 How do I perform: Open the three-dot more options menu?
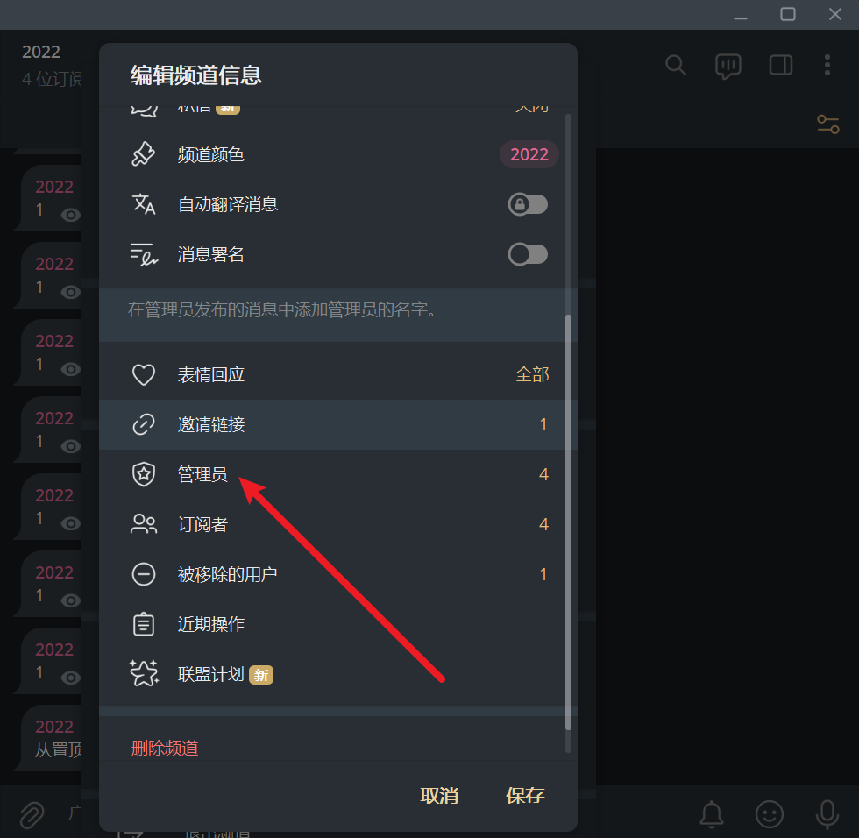point(827,65)
